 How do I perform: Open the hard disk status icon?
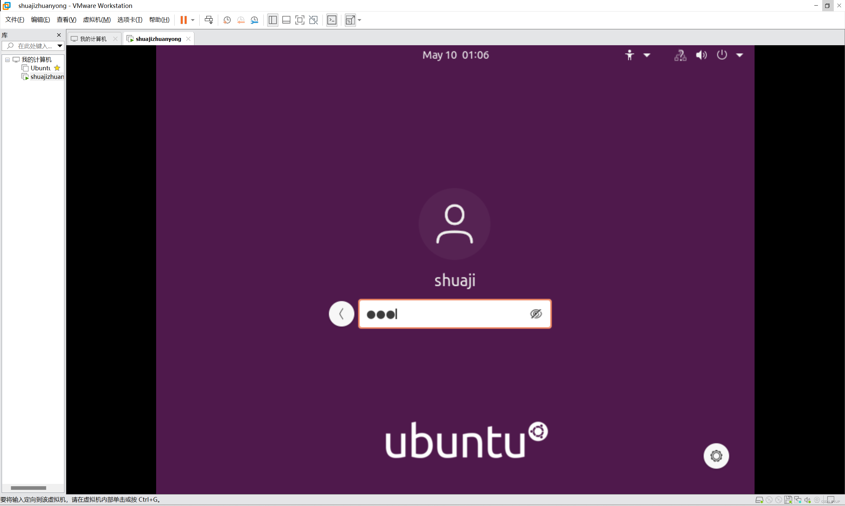tap(760, 499)
